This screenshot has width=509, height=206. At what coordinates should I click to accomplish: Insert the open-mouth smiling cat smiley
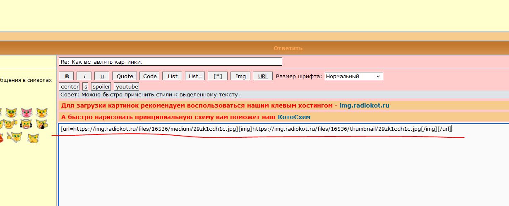(x=11, y=113)
